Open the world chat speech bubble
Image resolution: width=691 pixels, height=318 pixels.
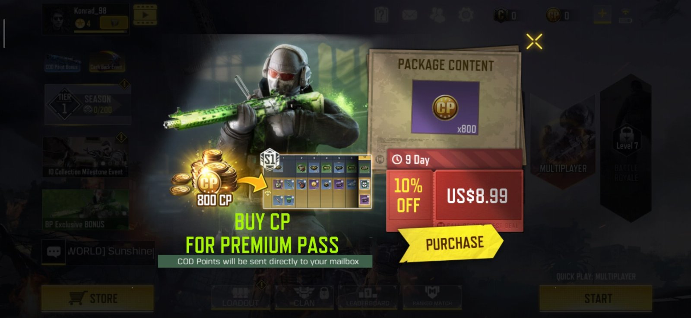[x=54, y=252]
